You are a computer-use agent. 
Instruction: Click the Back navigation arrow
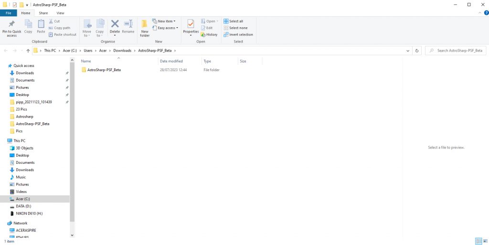[x=6, y=51]
